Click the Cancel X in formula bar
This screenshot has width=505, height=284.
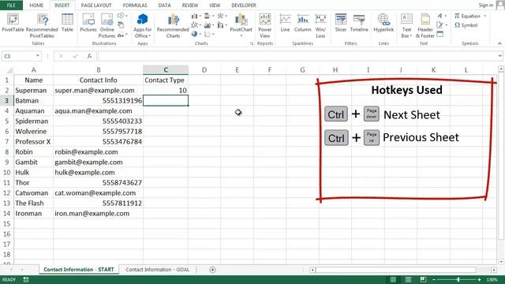[61, 56]
